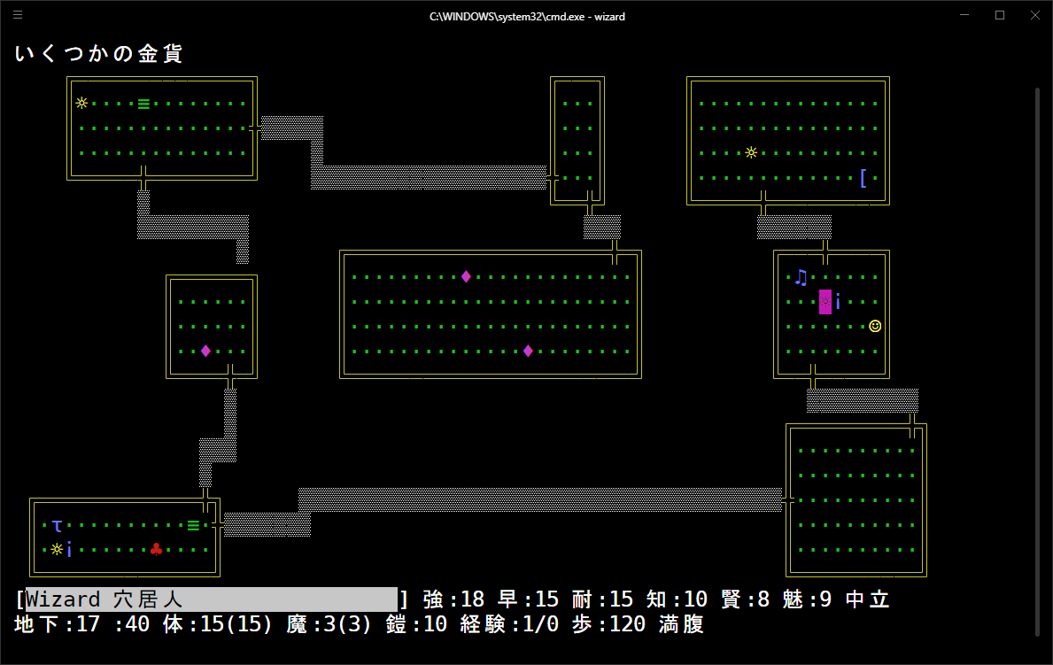Click the blue music note symbol

[801, 277]
